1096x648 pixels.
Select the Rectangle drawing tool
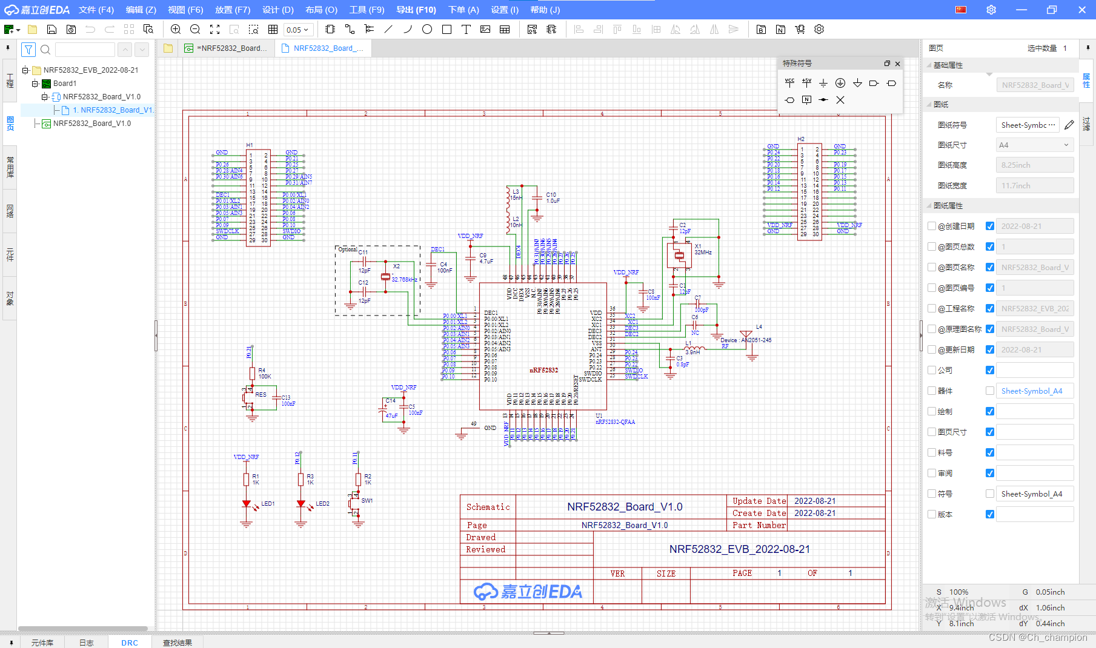coord(447,29)
